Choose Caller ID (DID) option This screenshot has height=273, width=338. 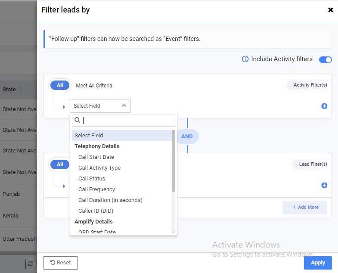tap(96, 211)
